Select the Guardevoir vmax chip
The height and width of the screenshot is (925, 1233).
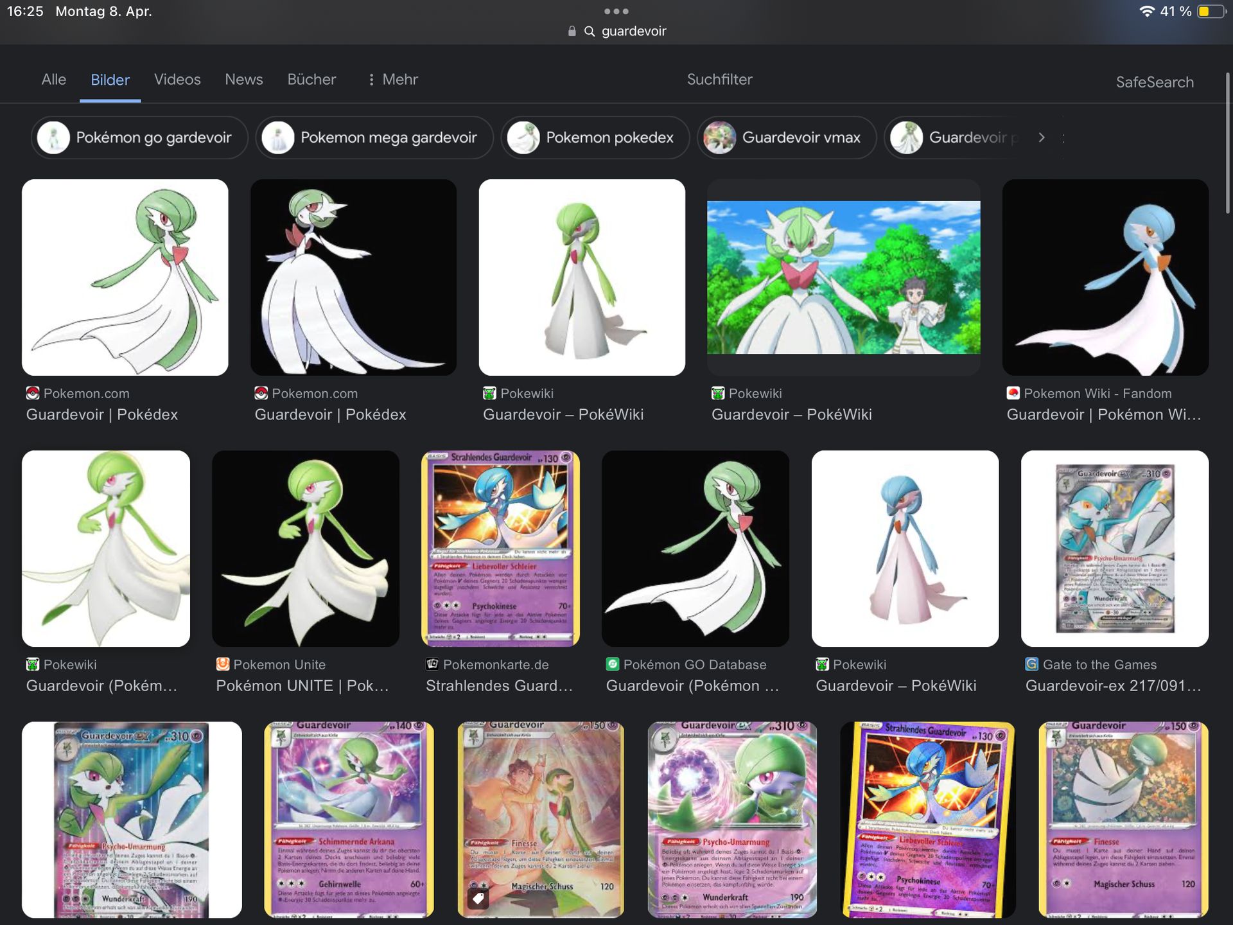[787, 137]
